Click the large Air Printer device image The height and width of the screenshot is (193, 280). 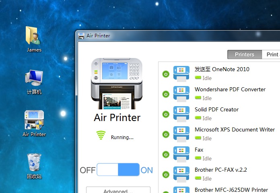point(117,83)
